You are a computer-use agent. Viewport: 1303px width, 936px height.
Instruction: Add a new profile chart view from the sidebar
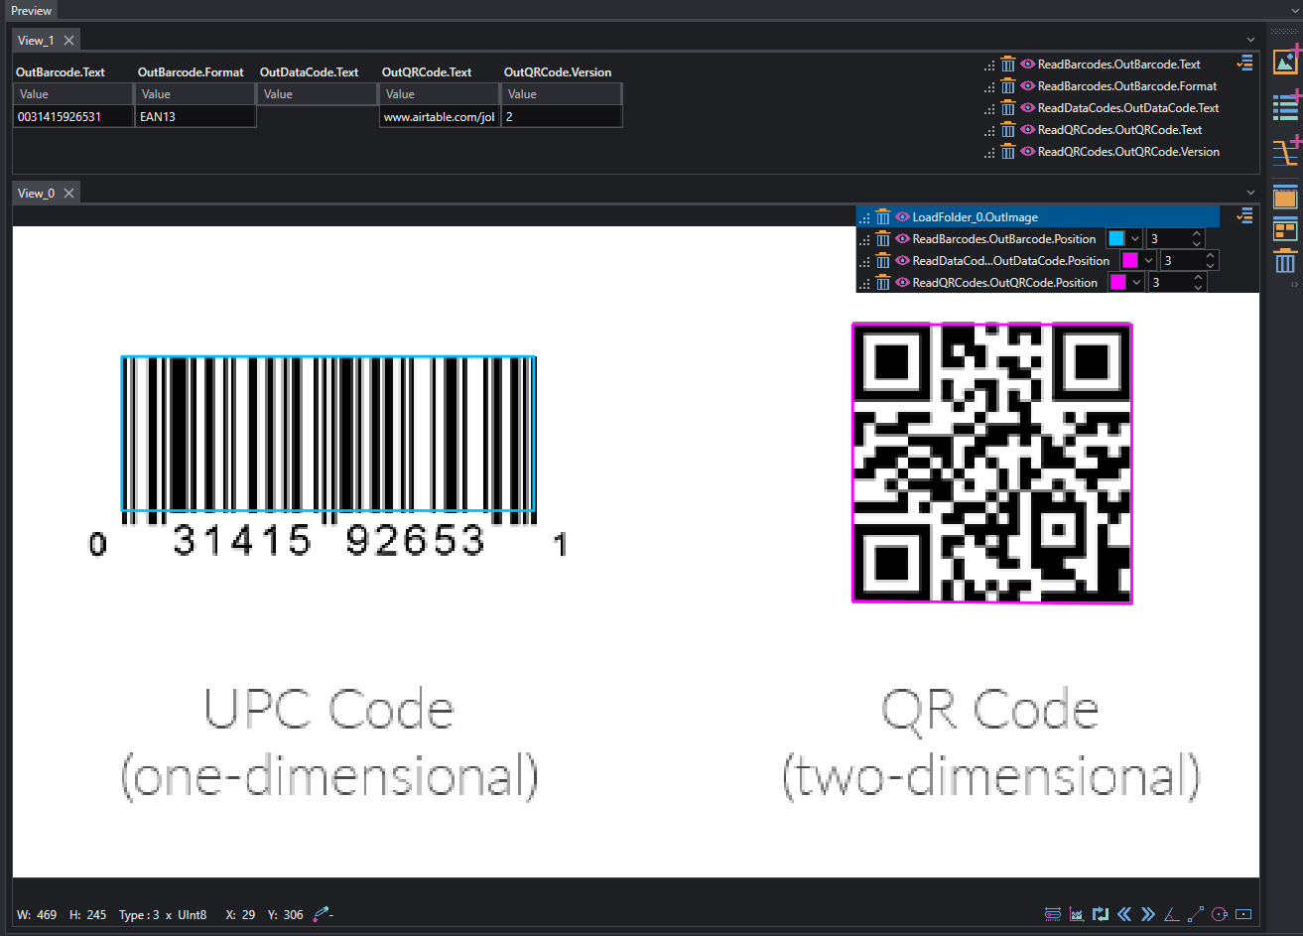pos(1286,152)
